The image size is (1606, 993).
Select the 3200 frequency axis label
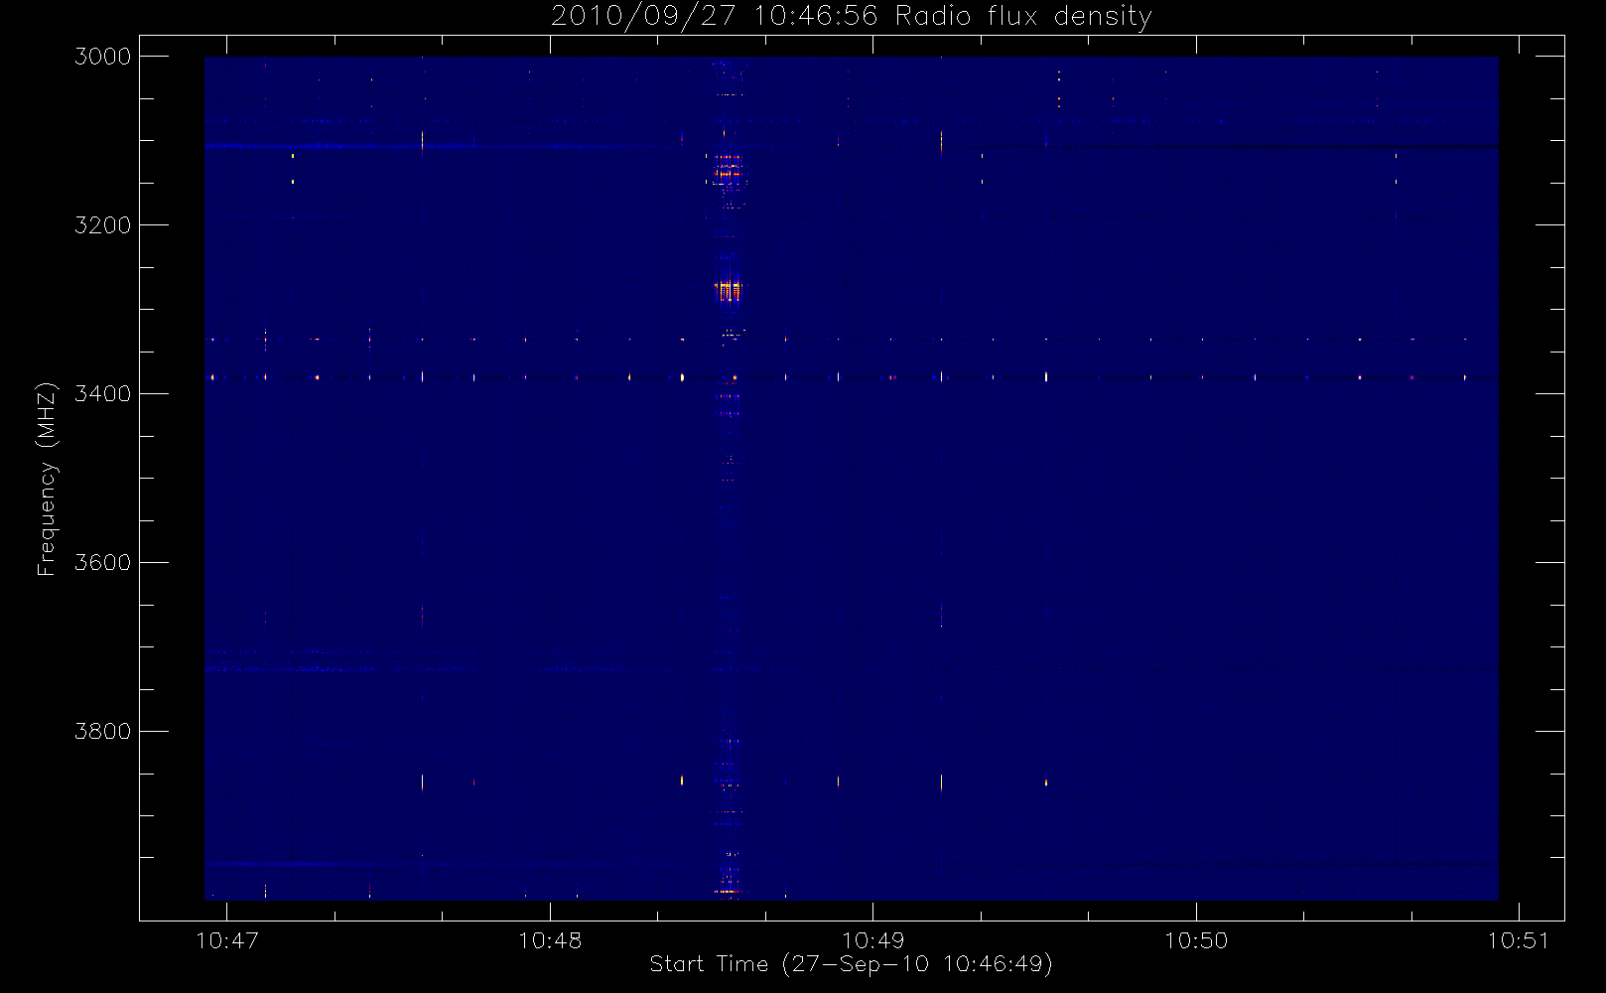pos(103,225)
